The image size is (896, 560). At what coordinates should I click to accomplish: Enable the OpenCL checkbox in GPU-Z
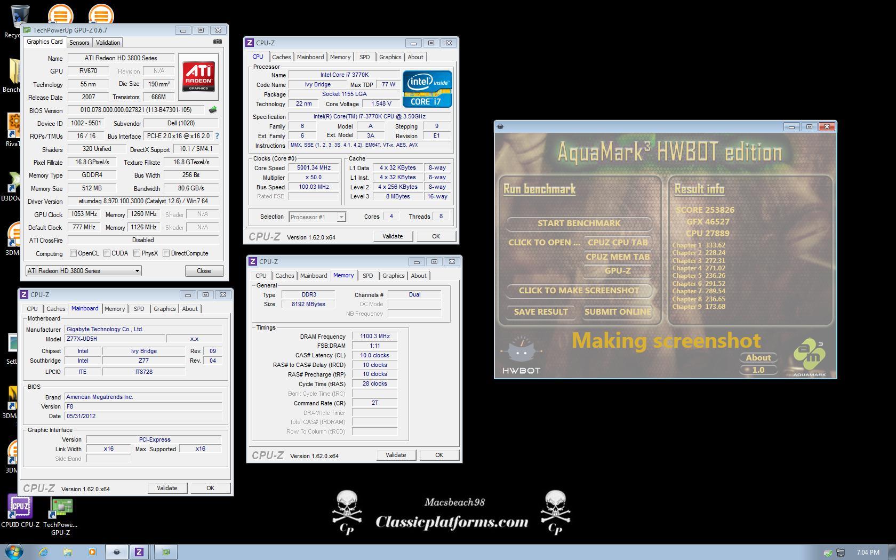(x=73, y=253)
